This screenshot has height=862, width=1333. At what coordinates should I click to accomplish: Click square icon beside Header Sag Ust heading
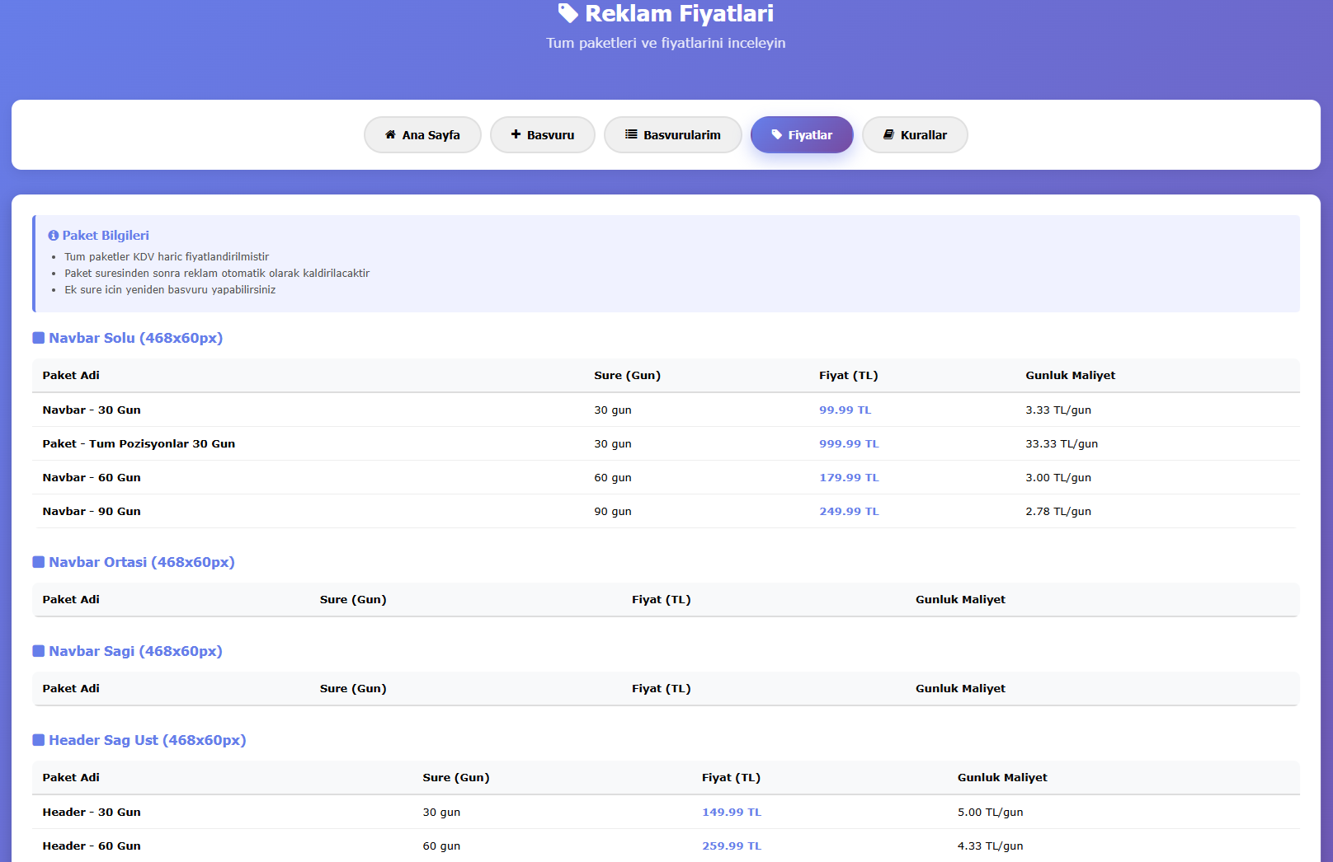(38, 740)
